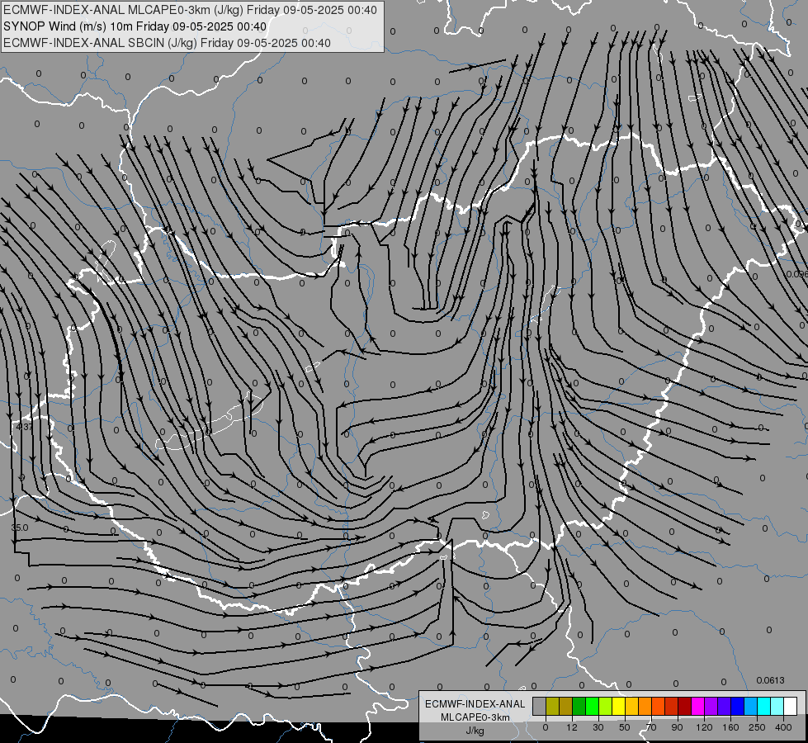808x743 pixels.
Task: Select the pure blue legend swatch
Action: (737, 706)
